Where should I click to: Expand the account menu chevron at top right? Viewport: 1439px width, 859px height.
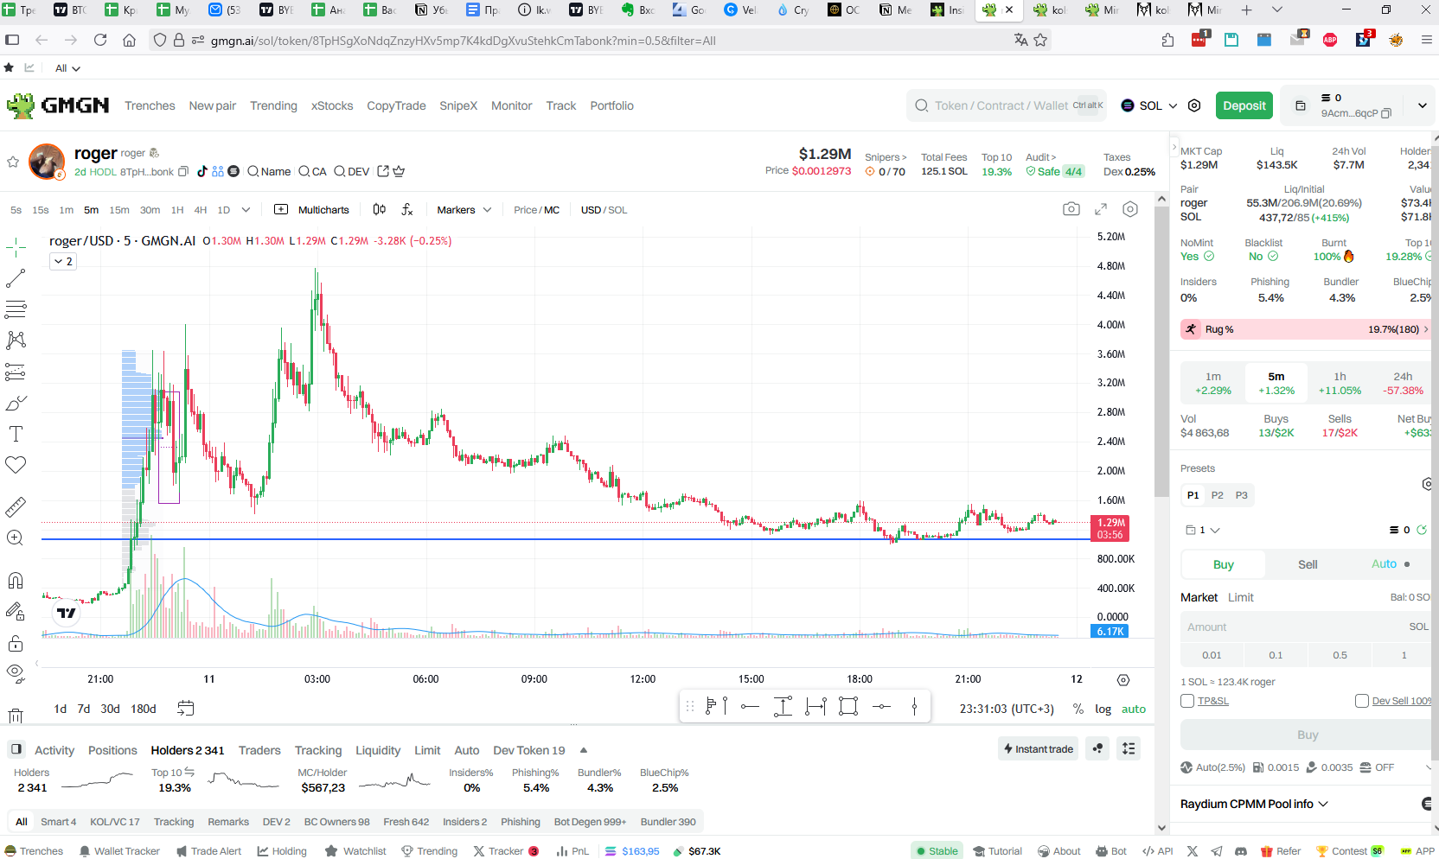[x=1423, y=105]
